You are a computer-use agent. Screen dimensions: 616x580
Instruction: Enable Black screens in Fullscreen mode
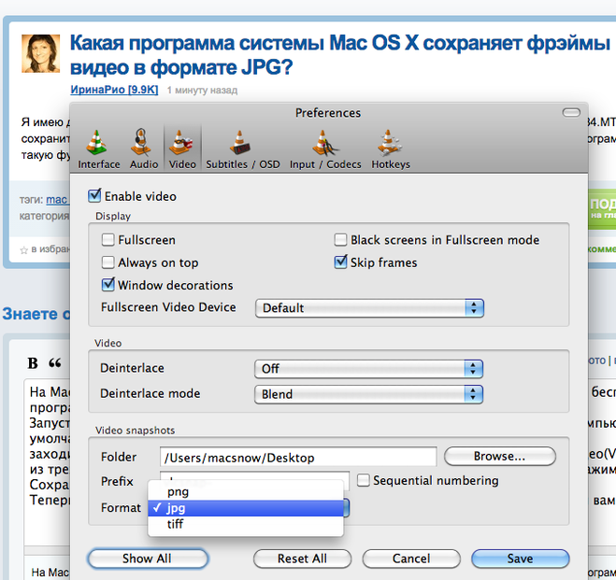coord(340,240)
